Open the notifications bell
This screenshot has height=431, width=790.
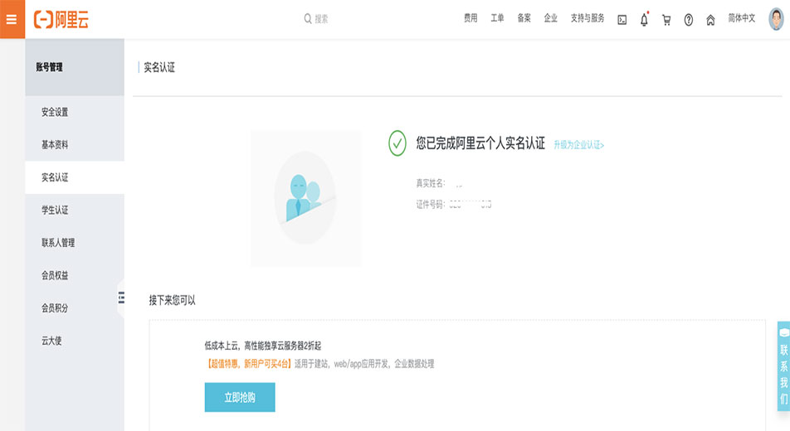coord(644,20)
